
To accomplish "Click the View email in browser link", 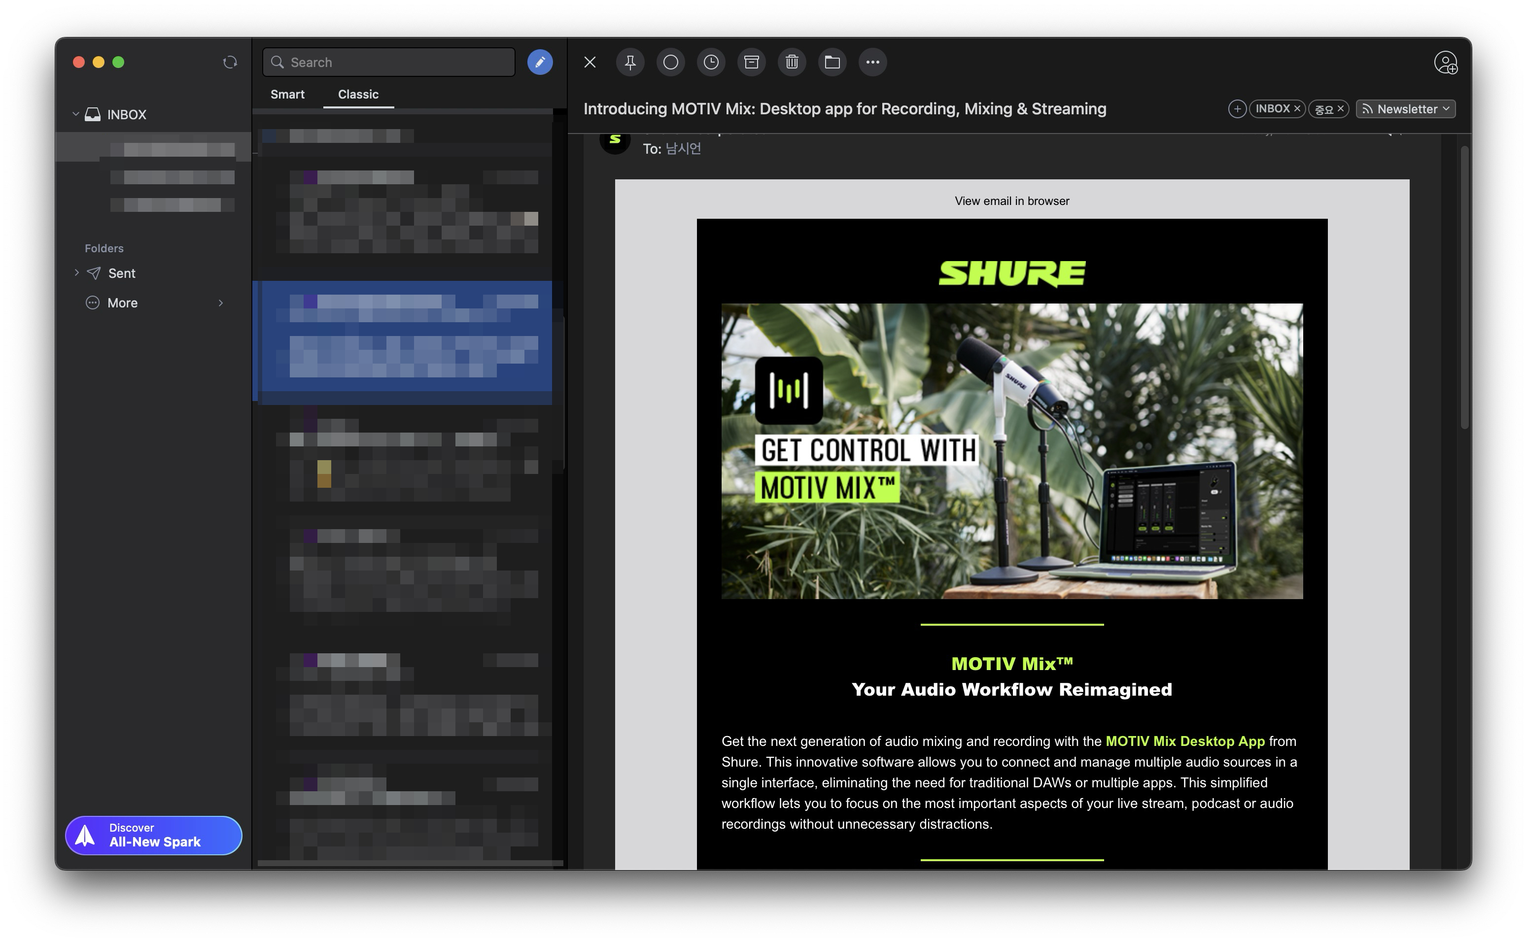I will pos(1011,201).
